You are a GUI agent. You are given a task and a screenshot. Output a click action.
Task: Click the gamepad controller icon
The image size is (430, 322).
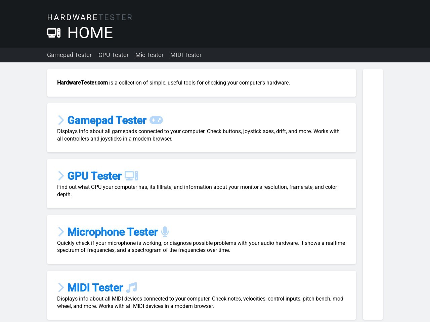[156, 120]
